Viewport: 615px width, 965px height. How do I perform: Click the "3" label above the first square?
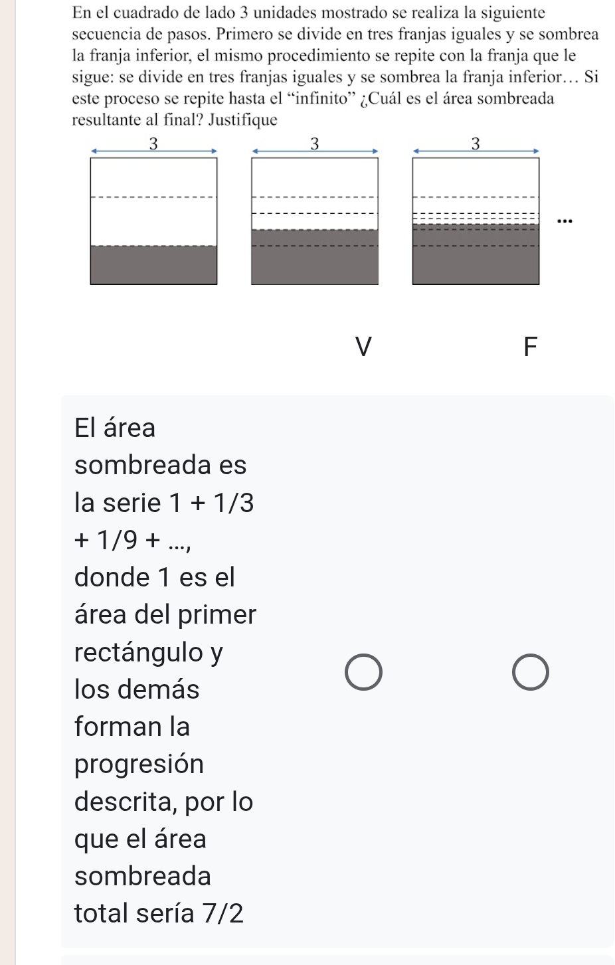[153, 143]
